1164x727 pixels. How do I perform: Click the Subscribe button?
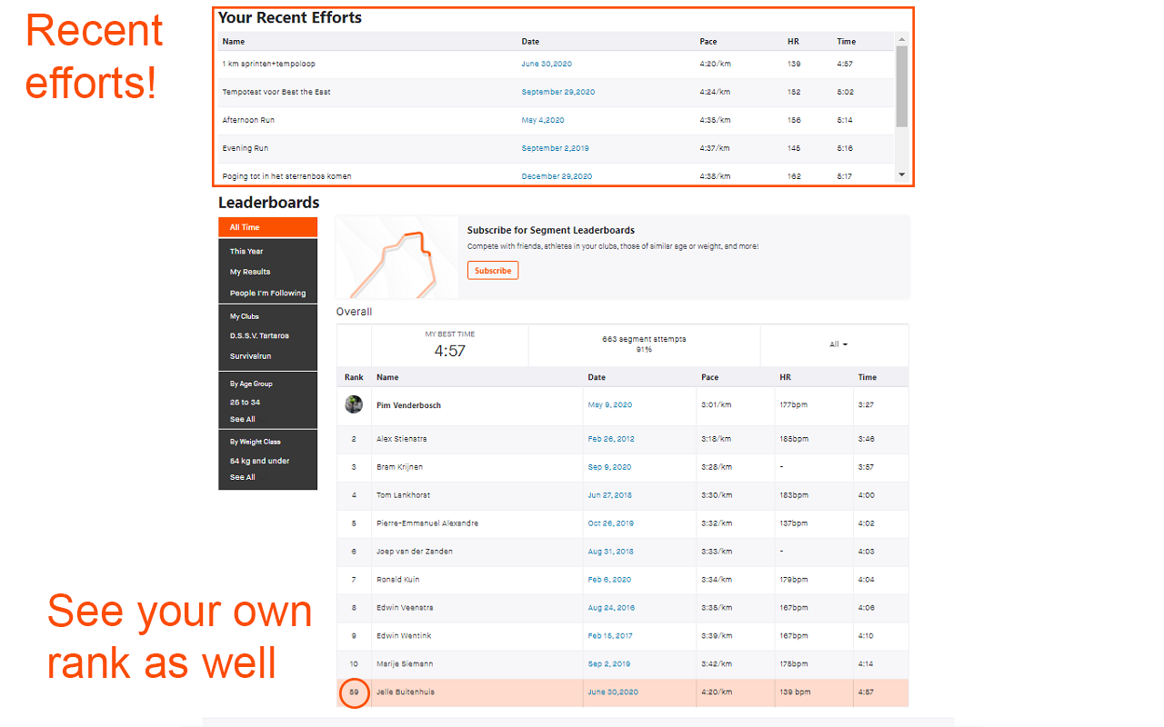point(493,271)
